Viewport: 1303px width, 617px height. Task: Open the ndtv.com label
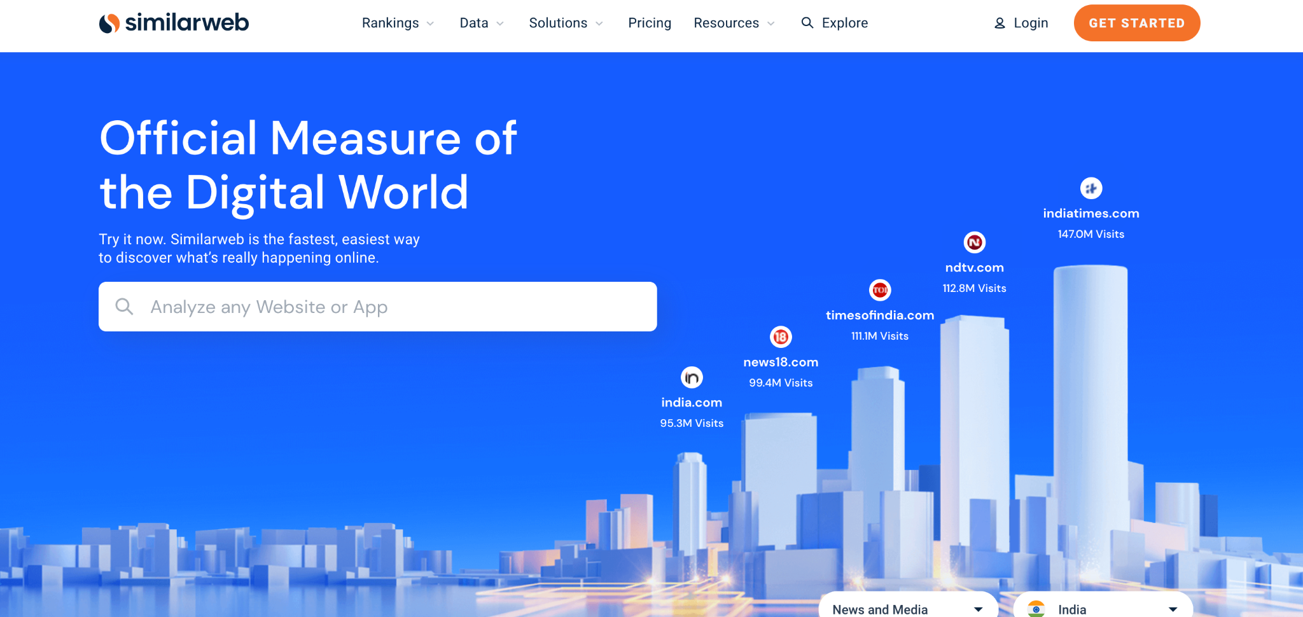974,268
